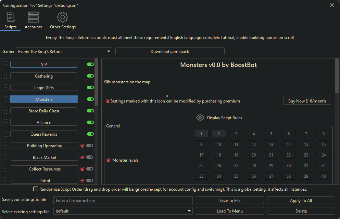Click the eye icon beside Display Script Rules
Viewport: 340px width, 219px height.
pyautogui.click(x=200, y=118)
